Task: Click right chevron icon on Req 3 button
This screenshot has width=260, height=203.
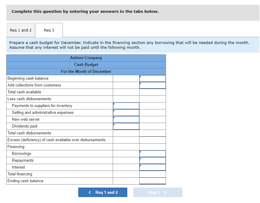Action: (165, 192)
